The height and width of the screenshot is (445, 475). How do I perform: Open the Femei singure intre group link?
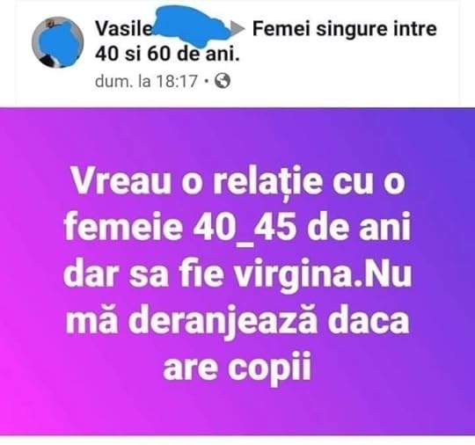point(345,30)
